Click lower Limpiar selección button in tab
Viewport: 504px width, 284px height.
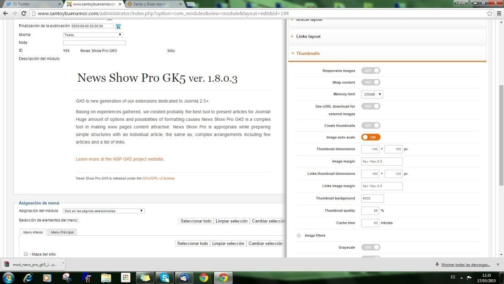[228, 244]
